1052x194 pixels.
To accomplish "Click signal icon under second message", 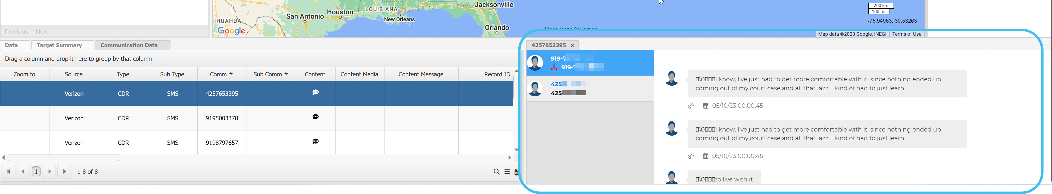I will 690,156.
